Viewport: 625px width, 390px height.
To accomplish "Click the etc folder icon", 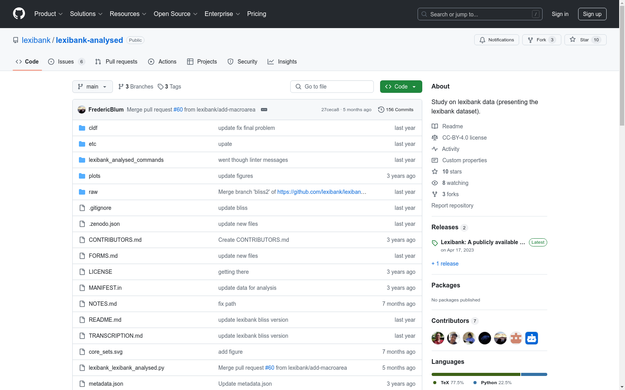I will click(x=82, y=144).
